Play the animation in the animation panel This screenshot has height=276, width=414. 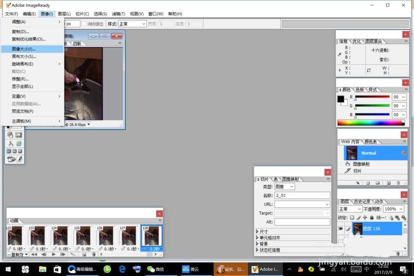[x=54, y=254]
